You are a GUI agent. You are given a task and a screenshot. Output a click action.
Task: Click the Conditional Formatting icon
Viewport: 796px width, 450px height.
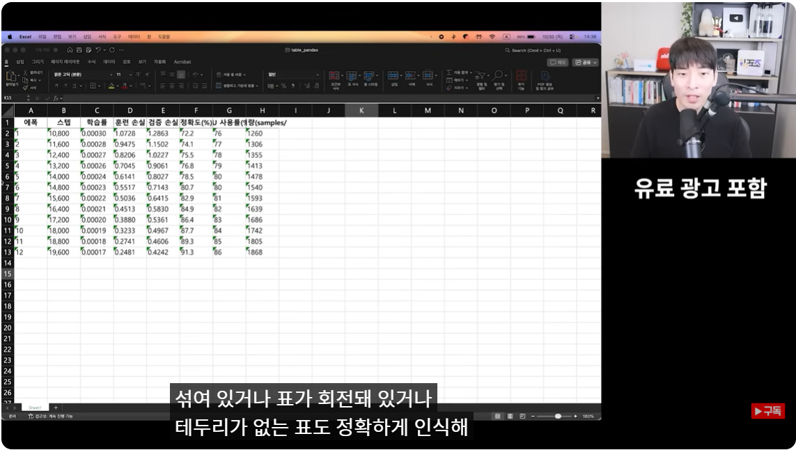pyautogui.click(x=334, y=76)
